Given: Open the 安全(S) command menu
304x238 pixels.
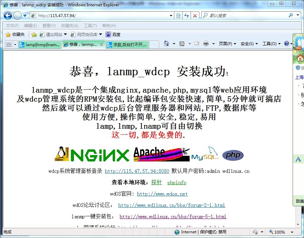Looking at the screenshot, I should click(x=249, y=44).
